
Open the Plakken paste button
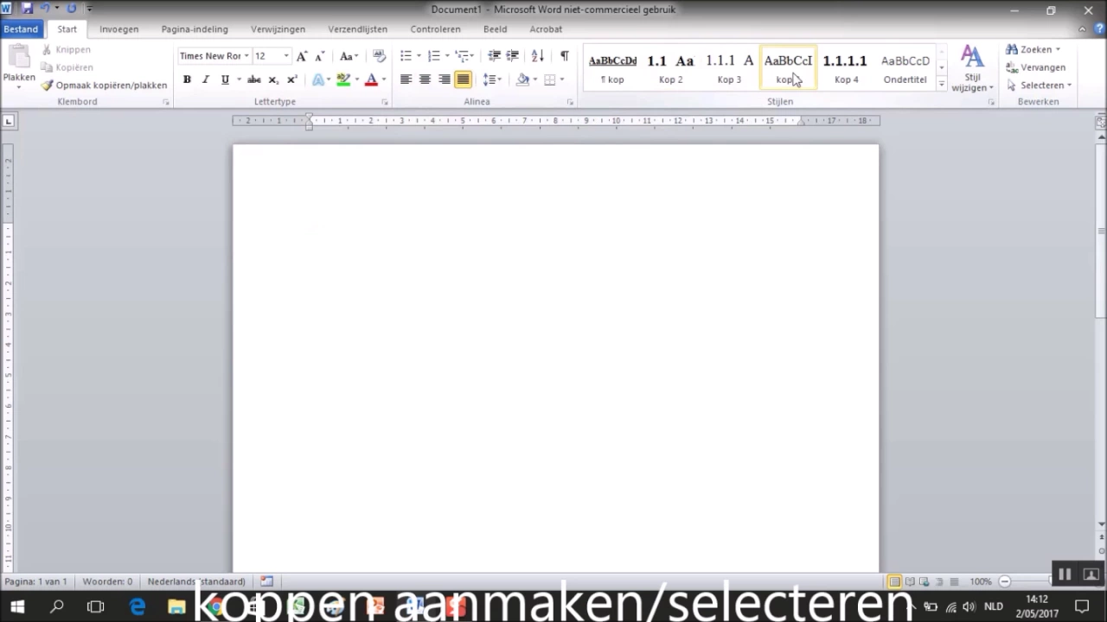18,67
